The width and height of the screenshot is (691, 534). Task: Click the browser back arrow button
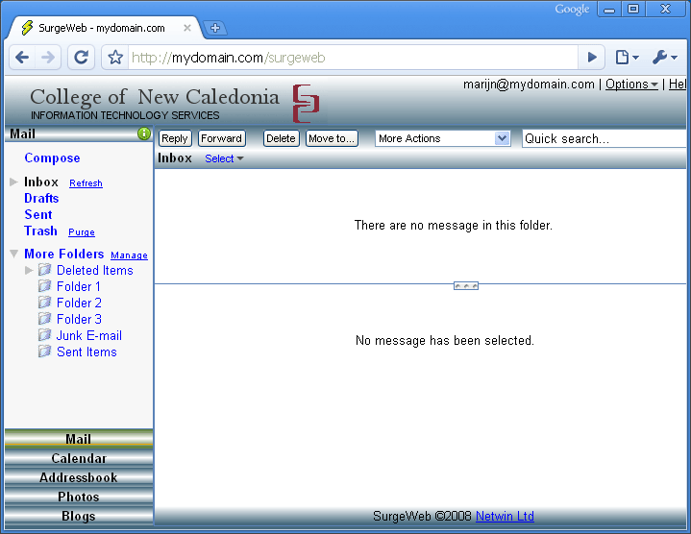(22, 58)
